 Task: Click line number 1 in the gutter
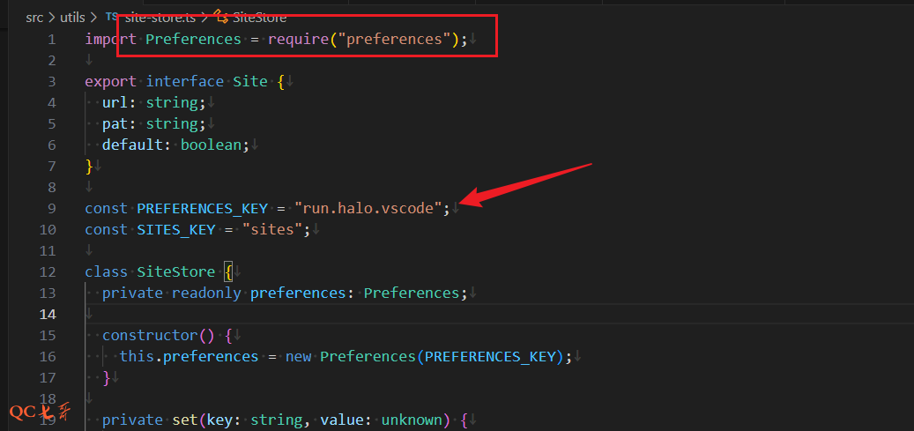[51, 39]
